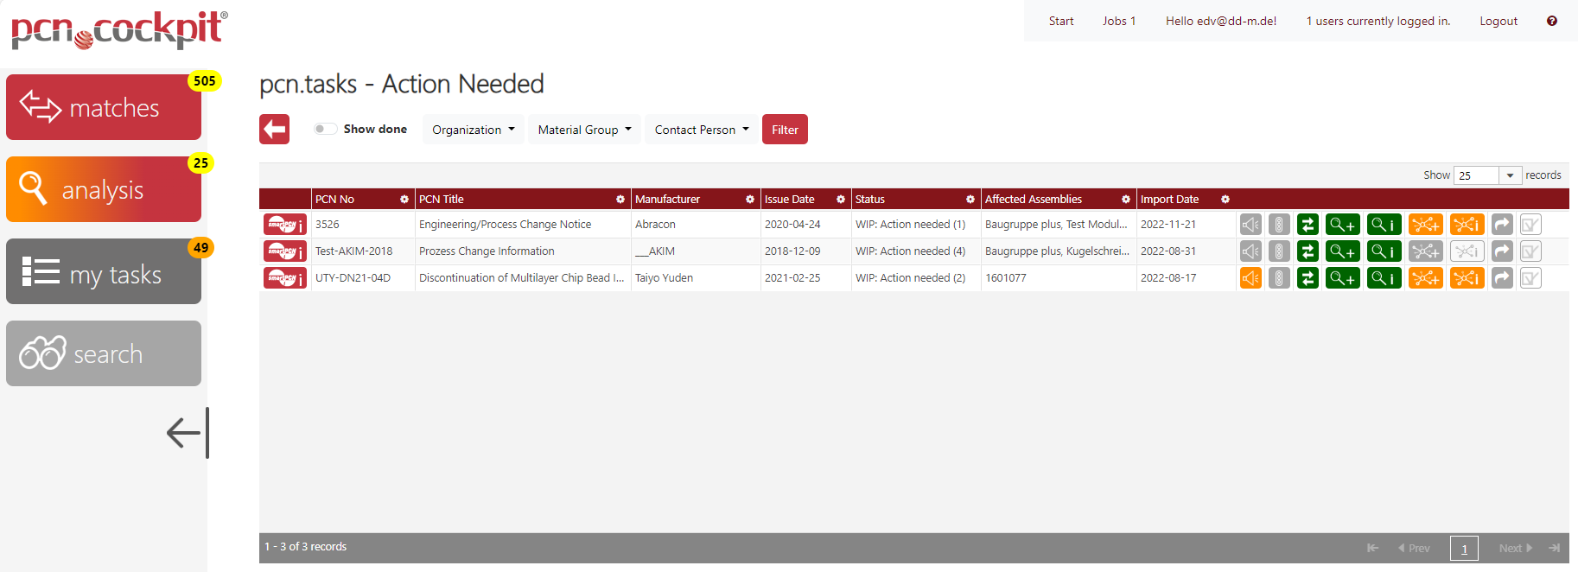Click the forward arrow icon for Test-AKIM-2018
This screenshot has height=572, width=1578.
pos(1502,251)
